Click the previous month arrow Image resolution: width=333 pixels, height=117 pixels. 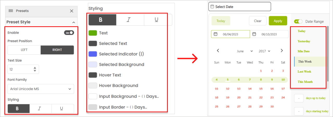[218, 51]
